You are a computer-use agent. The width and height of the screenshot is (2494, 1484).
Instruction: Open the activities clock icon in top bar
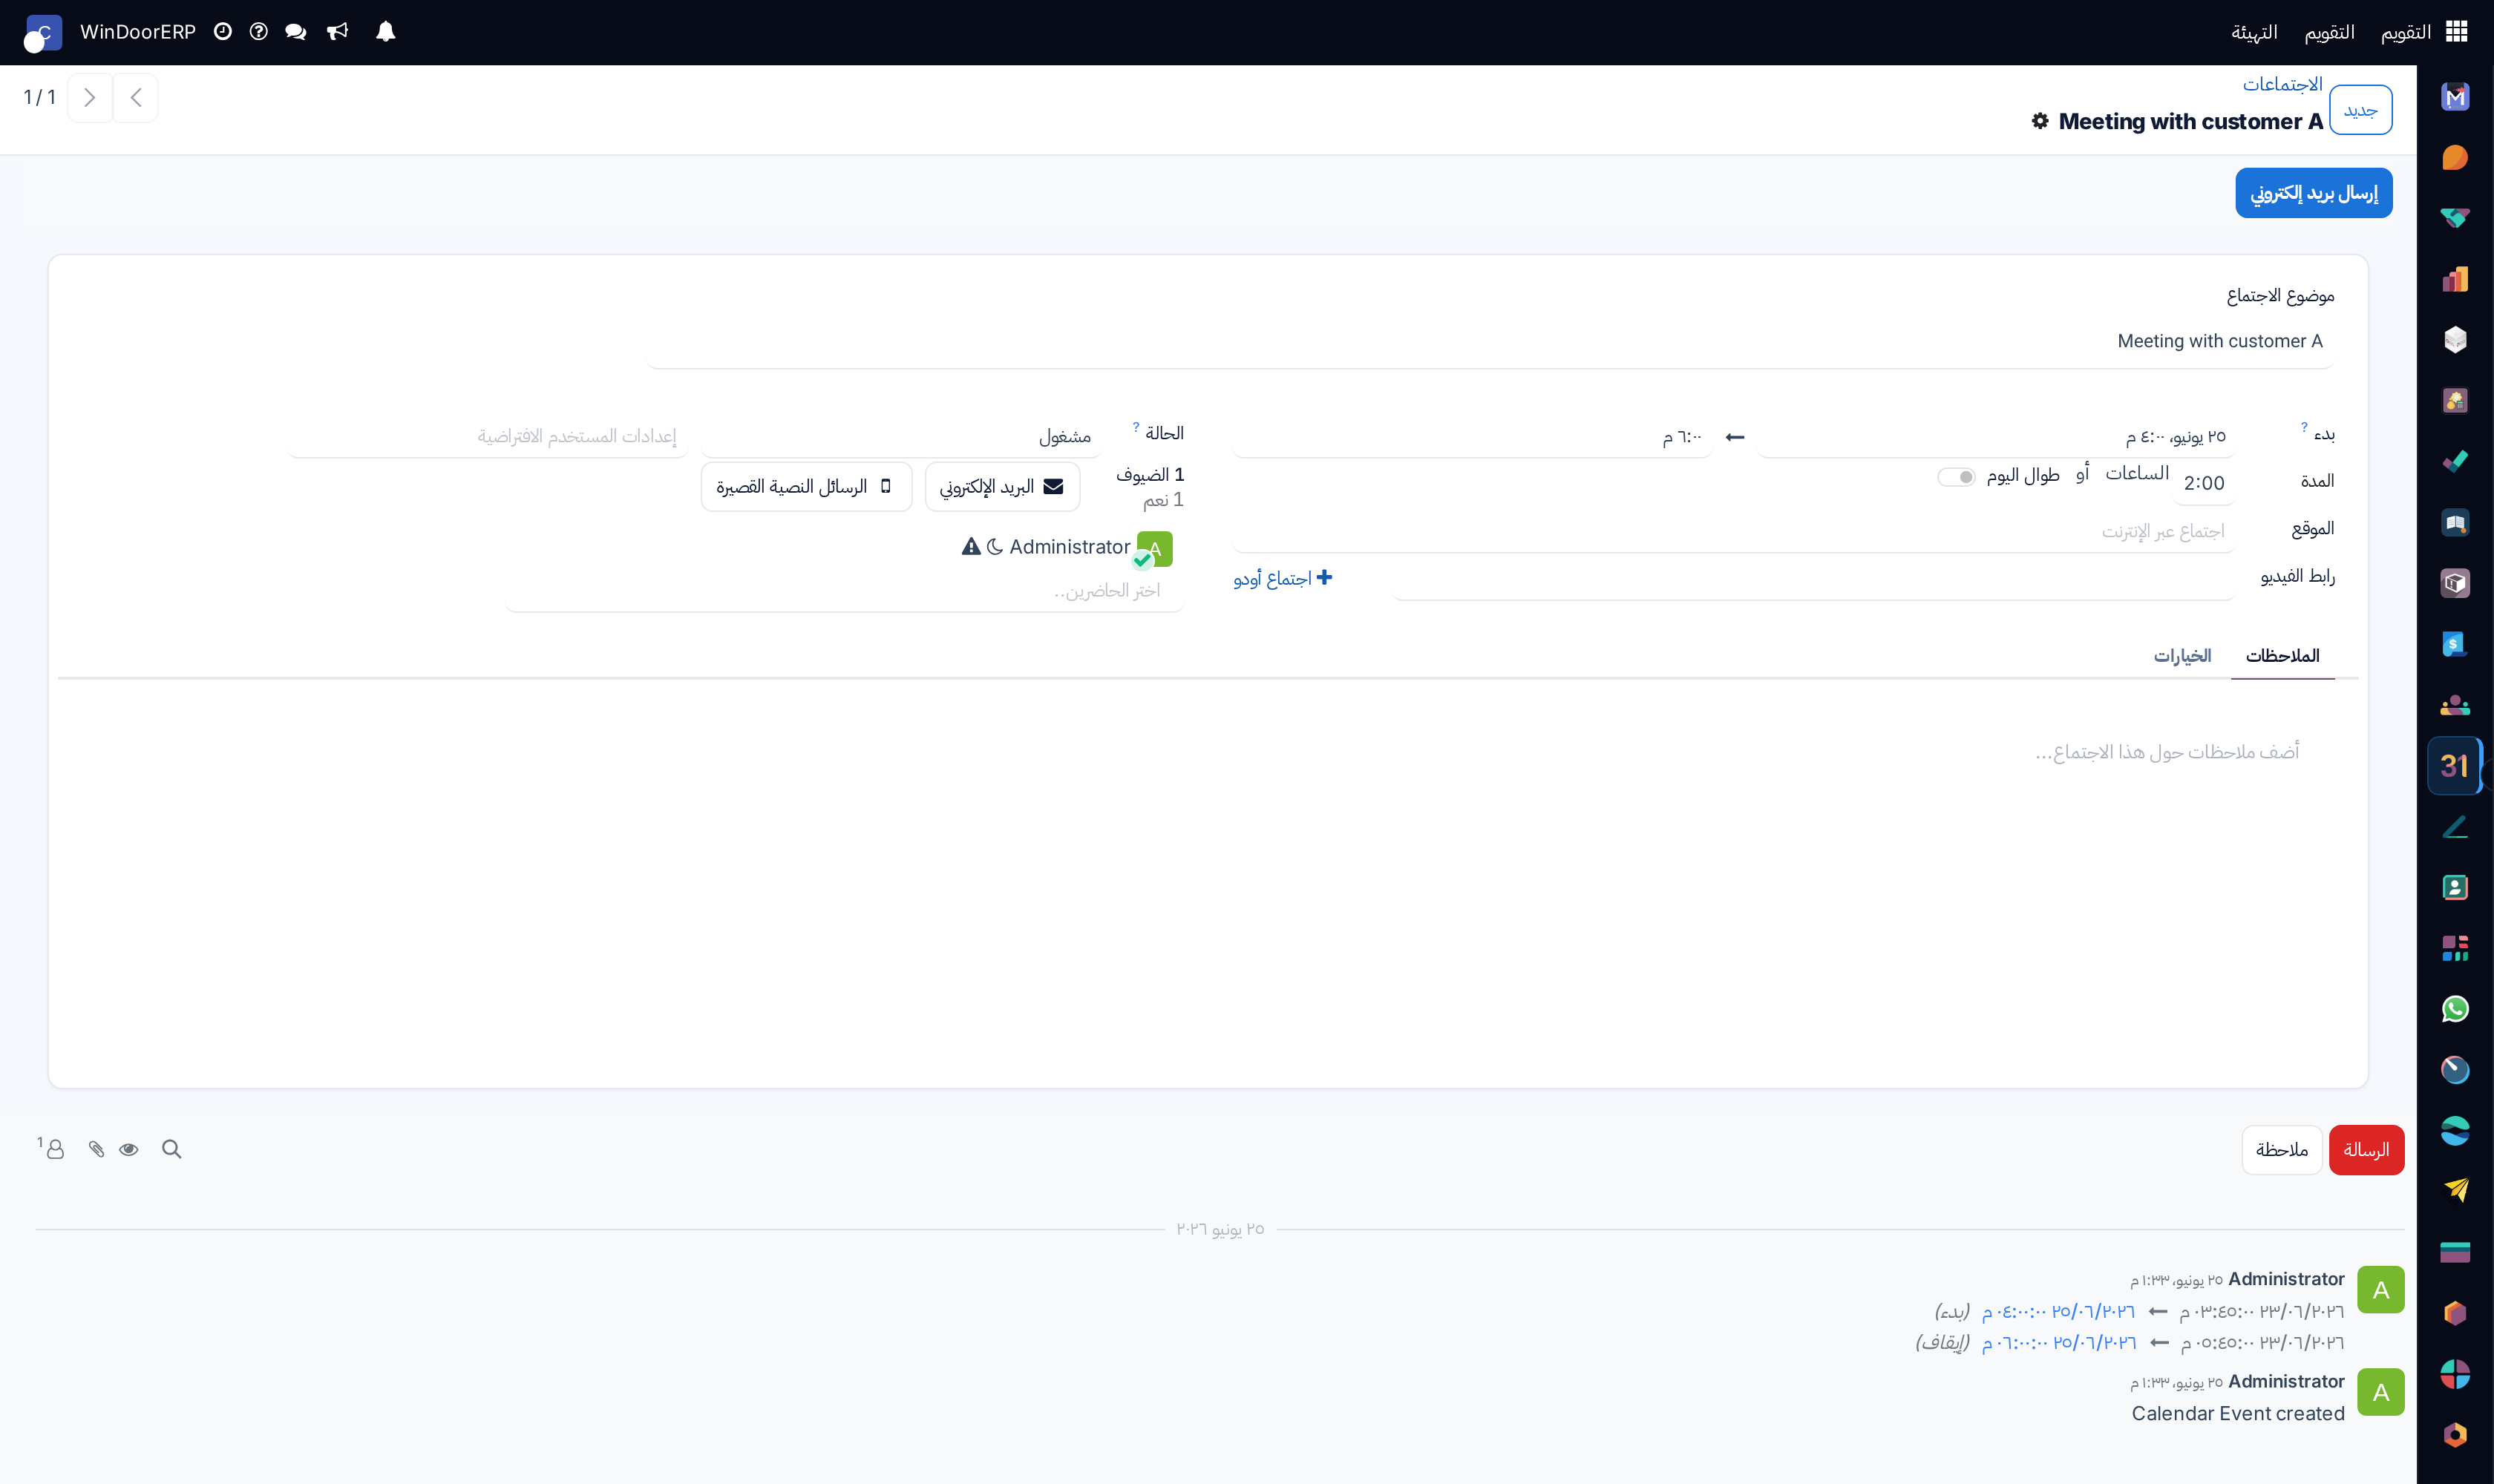[223, 32]
